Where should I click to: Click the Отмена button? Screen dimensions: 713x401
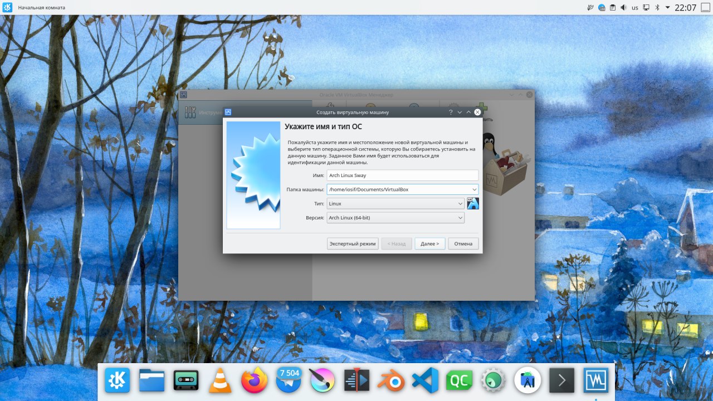click(463, 243)
